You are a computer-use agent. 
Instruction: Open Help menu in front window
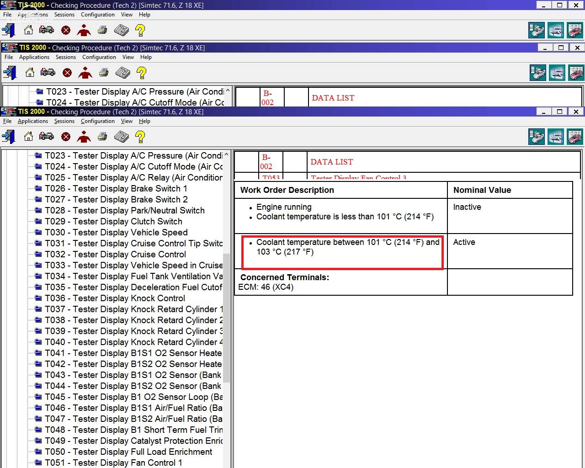click(144, 121)
